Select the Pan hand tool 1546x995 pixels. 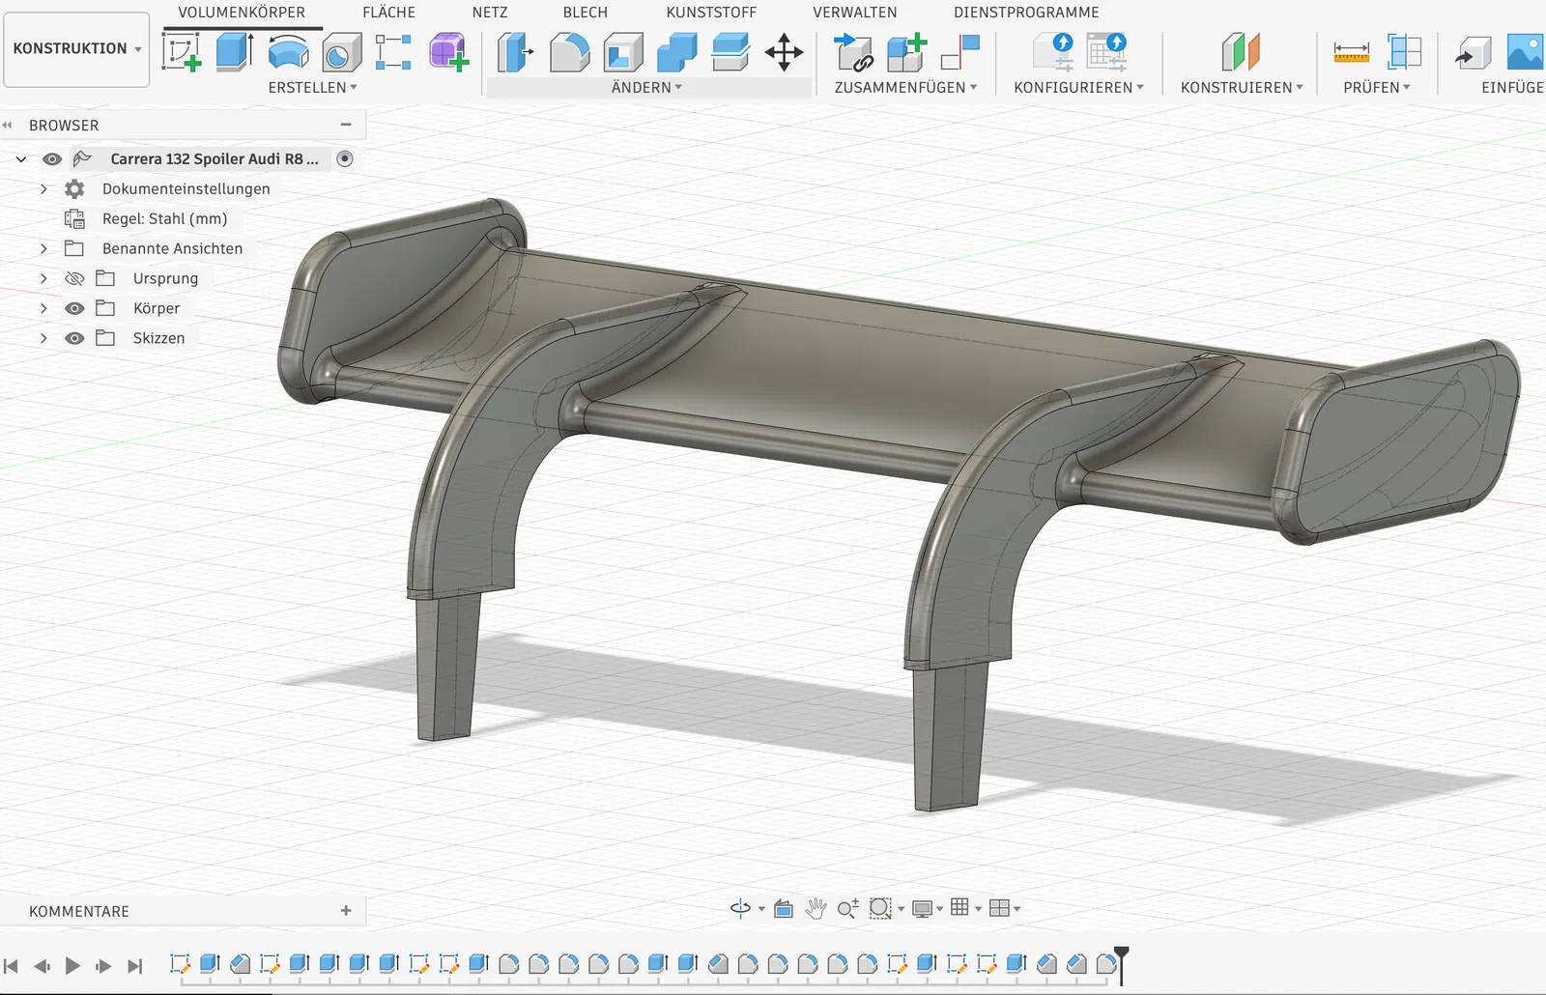point(816,908)
